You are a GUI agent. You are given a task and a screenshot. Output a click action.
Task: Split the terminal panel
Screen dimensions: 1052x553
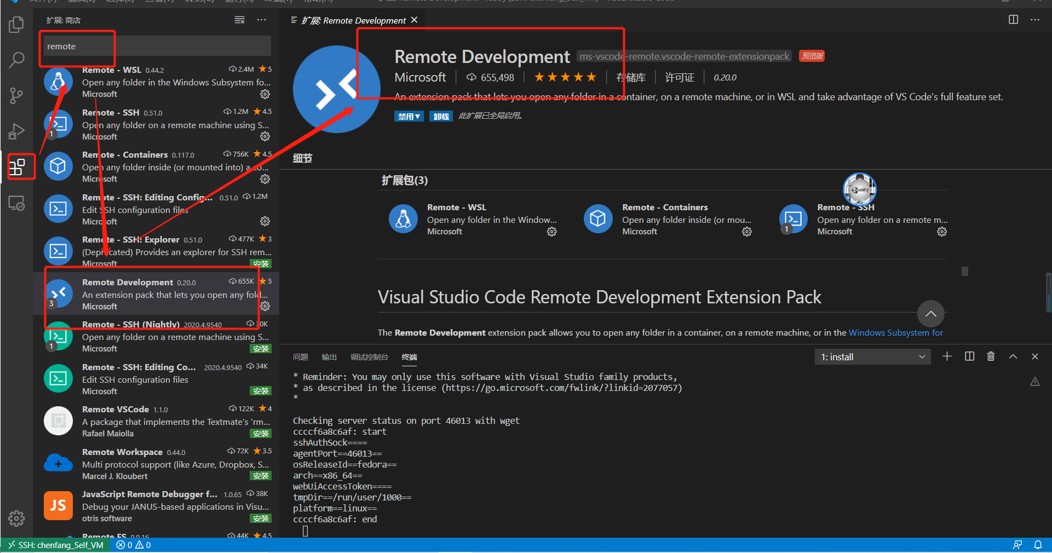[x=969, y=356]
